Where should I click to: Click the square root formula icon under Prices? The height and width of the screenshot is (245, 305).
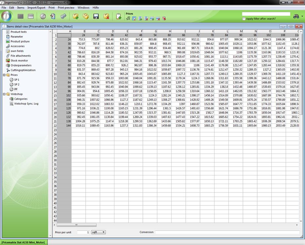(x=128, y=19)
